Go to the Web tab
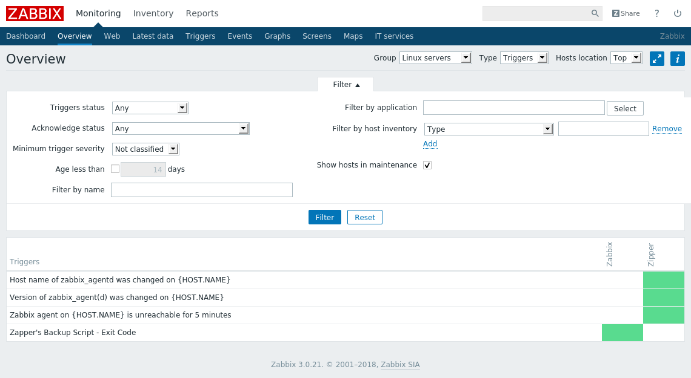This screenshot has width=691, height=378. click(112, 36)
